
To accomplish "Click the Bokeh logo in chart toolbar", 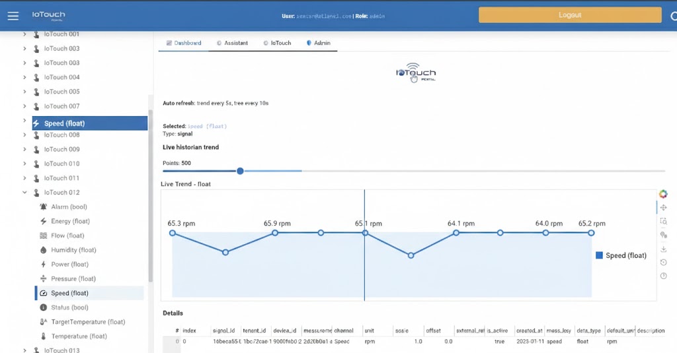I will (663, 194).
